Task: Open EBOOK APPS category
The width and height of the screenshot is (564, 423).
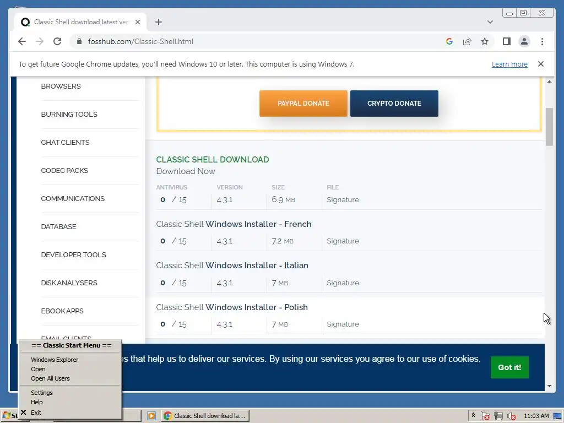Action: click(x=62, y=311)
